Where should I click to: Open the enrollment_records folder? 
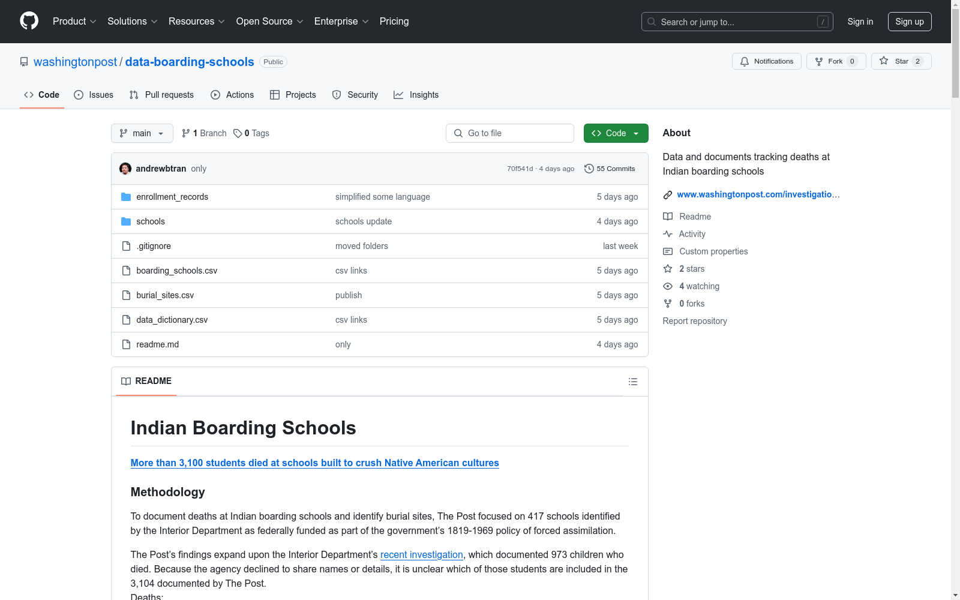pos(172,197)
